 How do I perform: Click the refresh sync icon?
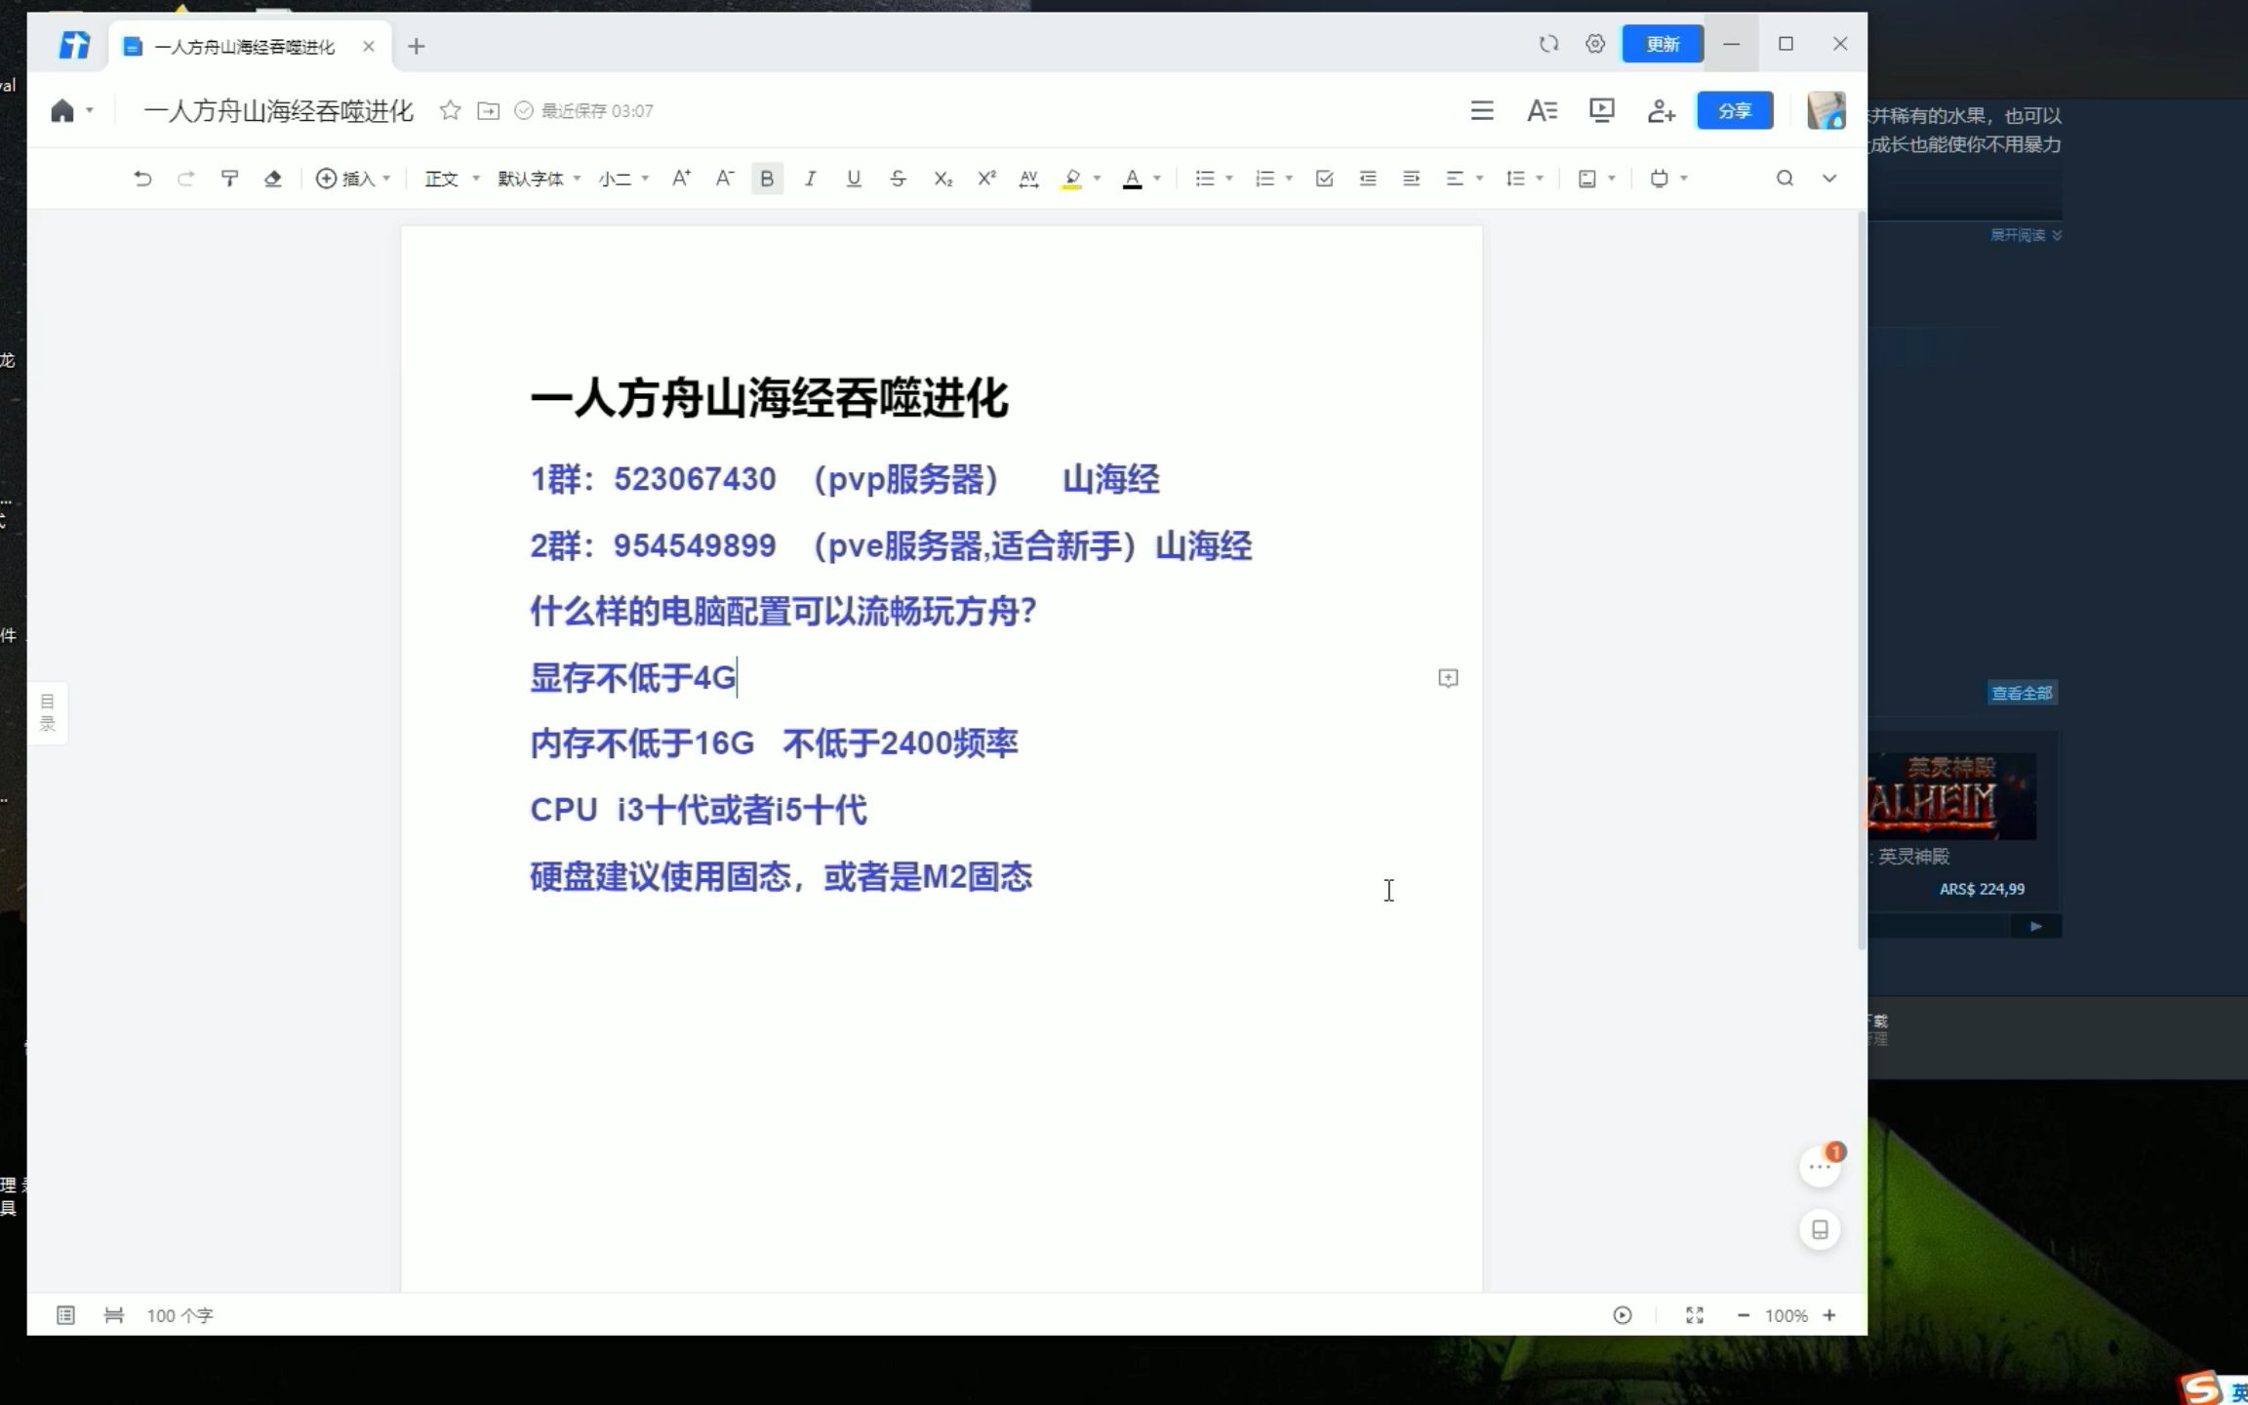coord(1548,44)
